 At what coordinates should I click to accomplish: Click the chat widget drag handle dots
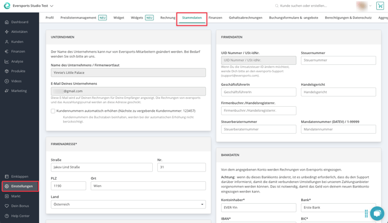tap(366, 213)
